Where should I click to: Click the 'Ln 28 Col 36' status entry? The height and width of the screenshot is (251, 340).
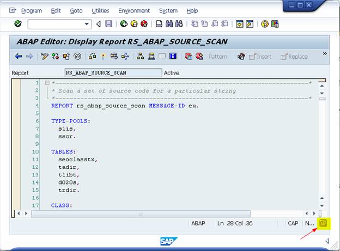(235, 223)
